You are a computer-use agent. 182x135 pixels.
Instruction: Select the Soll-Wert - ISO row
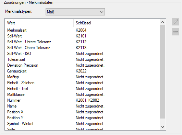point(82,54)
